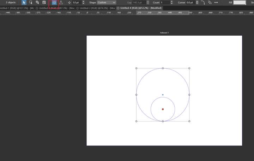Click the overlapping squares selection icon
This screenshot has height=161, width=254.
(x=37, y=2)
